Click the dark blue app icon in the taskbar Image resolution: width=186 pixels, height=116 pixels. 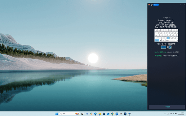tap(125, 114)
